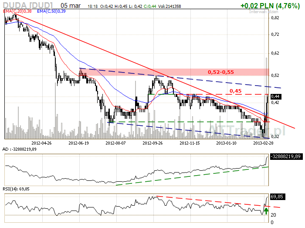The image size is (305, 228).
Task: Click the 18:18 time stamp
Action: pyautogui.click(x=92, y=7)
